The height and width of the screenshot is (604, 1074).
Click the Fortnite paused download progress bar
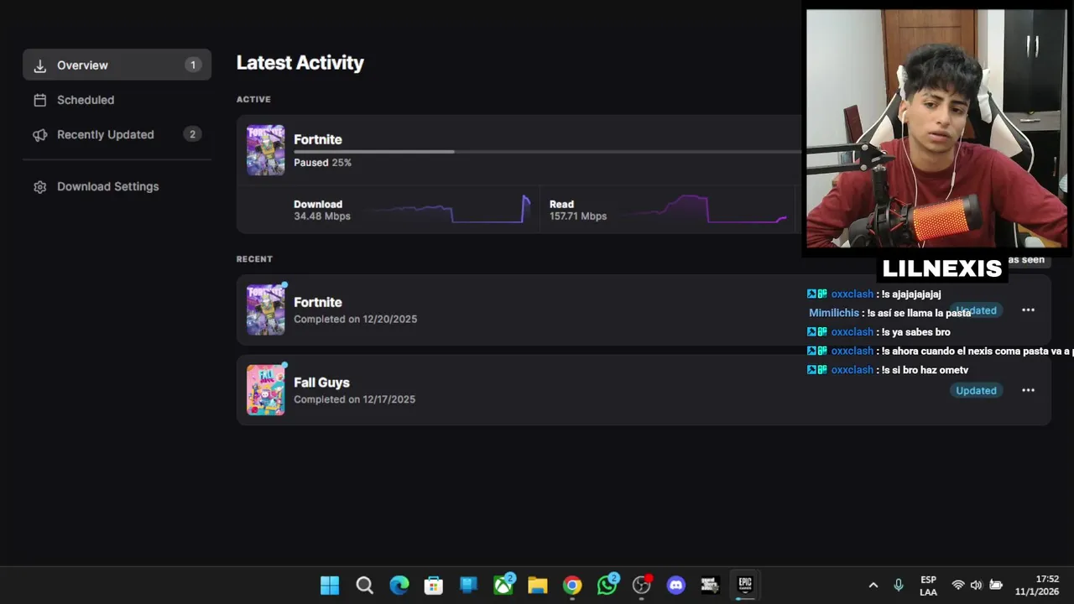click(x=547, y=152)
